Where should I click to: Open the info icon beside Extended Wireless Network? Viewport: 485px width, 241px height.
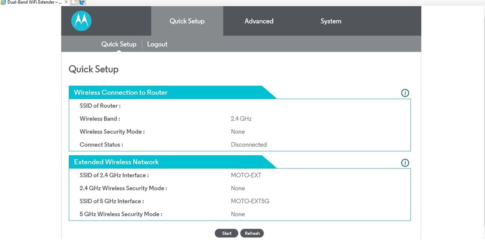tap(405, 163)
